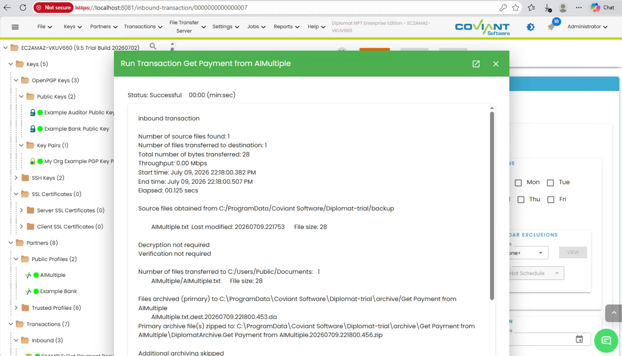Image resolution: width=622 pixels, height=356 pixels.
Task: Open the browser profile avatar
Action: (x=563, y=7)
